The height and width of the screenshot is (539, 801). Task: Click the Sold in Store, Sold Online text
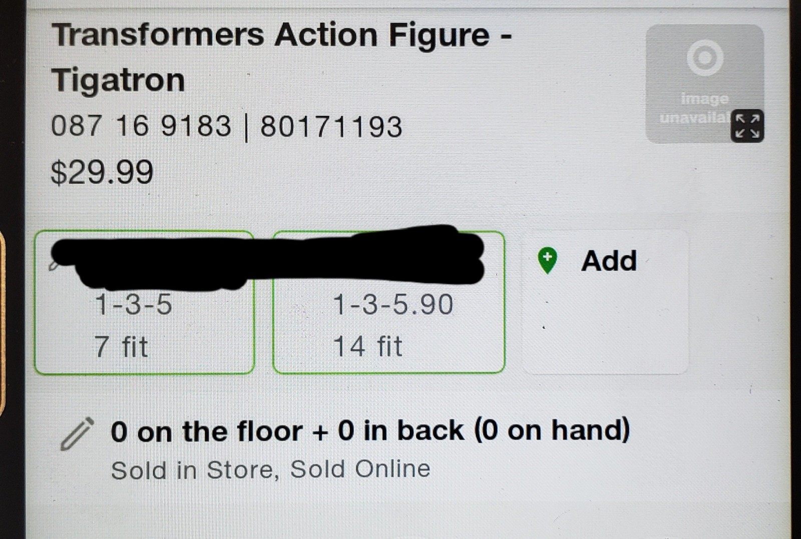click(x=270, y=469)
